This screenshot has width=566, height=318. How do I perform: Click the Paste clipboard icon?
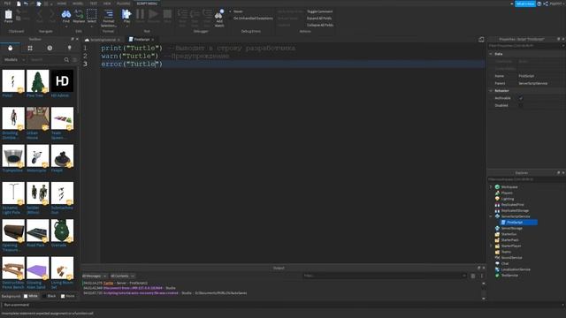[8, 15]
